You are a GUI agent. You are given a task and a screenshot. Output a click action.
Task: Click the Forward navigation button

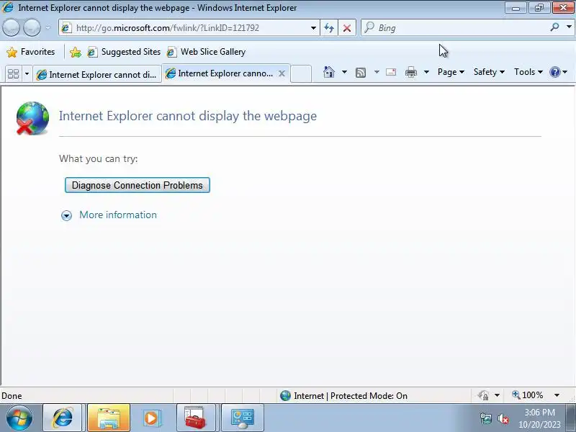tap(32, 27)
